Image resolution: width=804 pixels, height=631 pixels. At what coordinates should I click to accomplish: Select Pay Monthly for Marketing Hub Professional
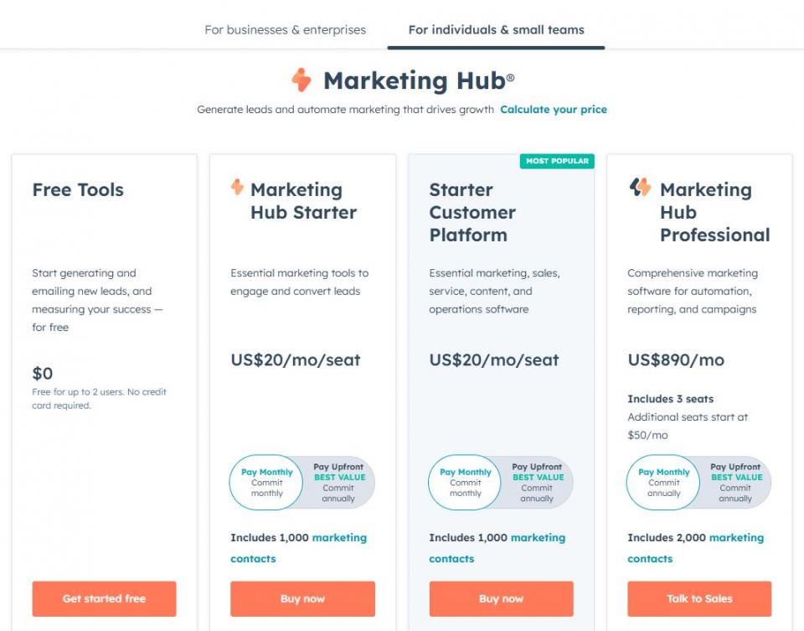(x=663, y=483)
